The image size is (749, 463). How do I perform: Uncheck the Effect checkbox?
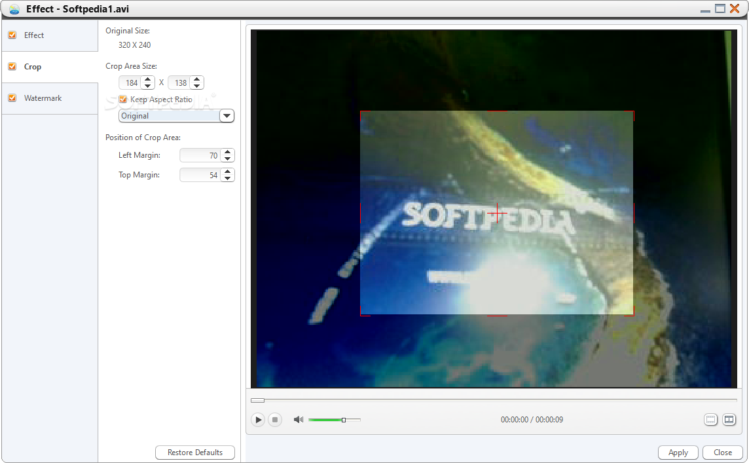coord(12,35)
